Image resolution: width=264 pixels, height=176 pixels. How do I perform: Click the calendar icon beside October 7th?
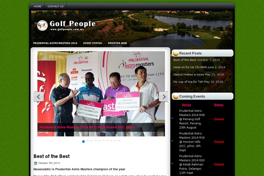(x=35, y=163)
